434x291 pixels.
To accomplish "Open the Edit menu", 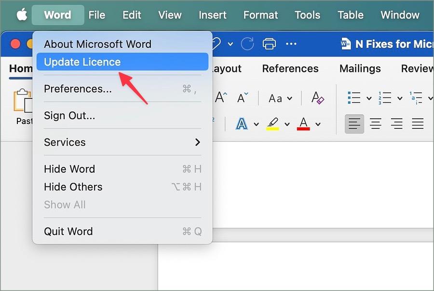I will [132, 15].
